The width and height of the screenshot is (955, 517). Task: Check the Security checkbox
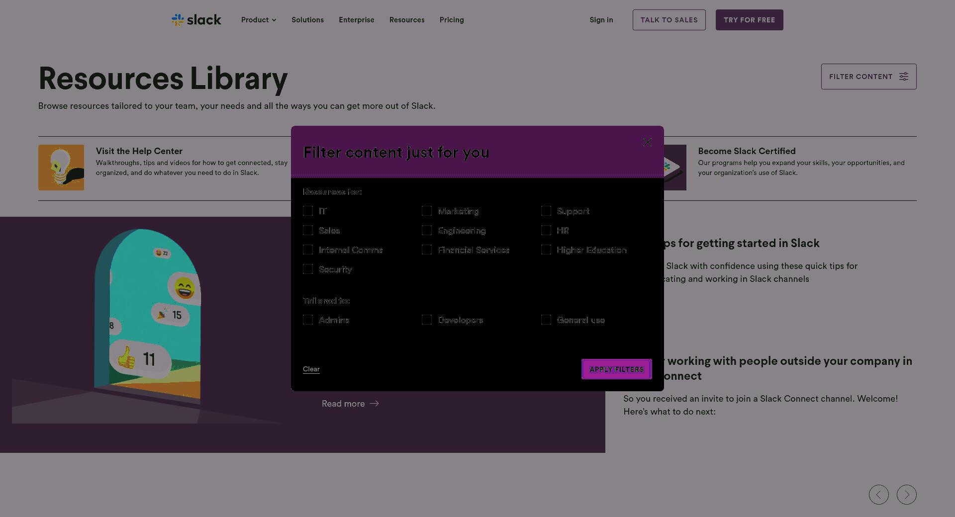[x=308, y=269]
